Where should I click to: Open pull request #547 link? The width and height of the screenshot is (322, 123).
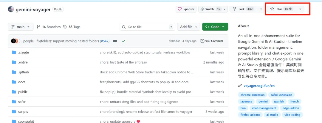pyautogui.click(x=105, y=41)
